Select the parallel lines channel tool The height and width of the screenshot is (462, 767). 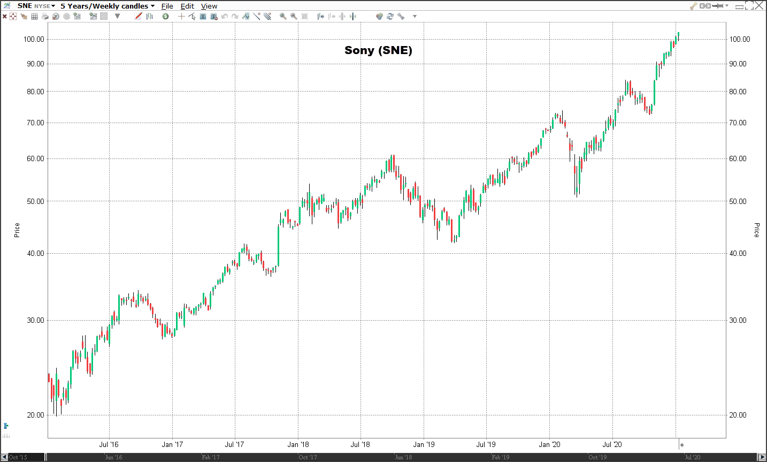click(267, 17)
